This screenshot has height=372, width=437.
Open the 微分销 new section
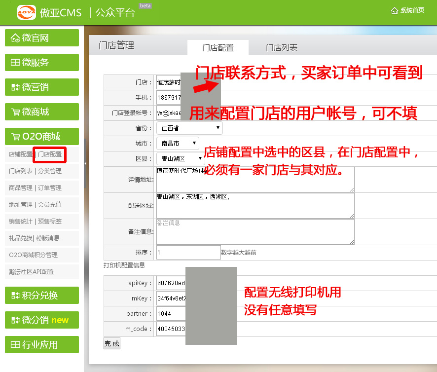42,320
